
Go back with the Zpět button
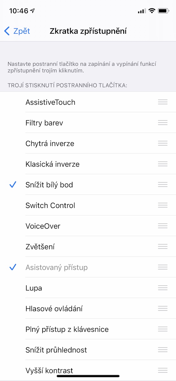[x=17, y=31]
